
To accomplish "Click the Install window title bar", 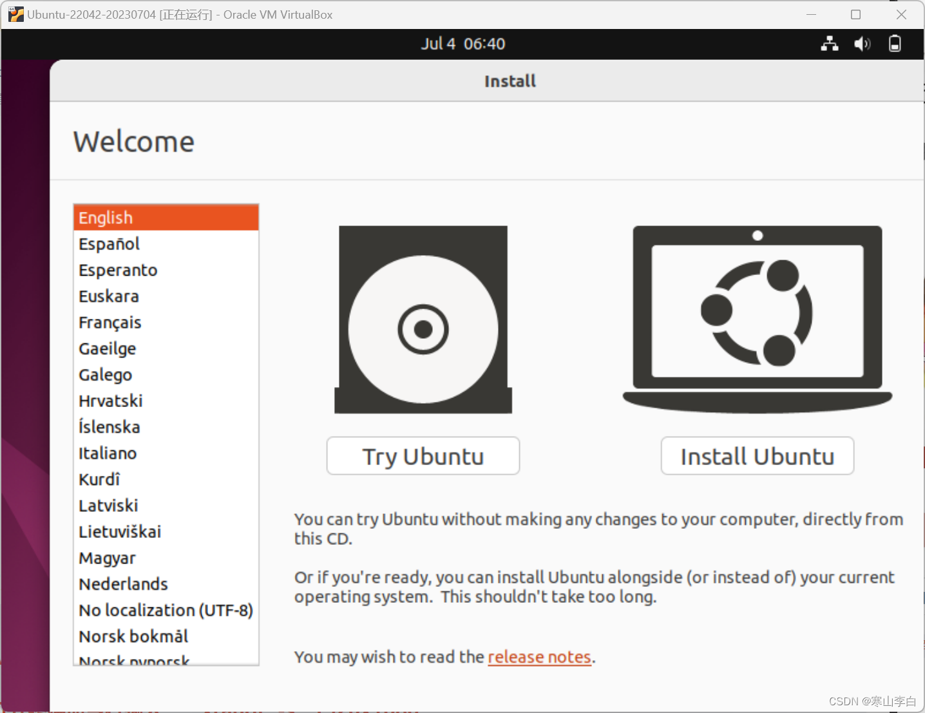I will tap(510, 81).
